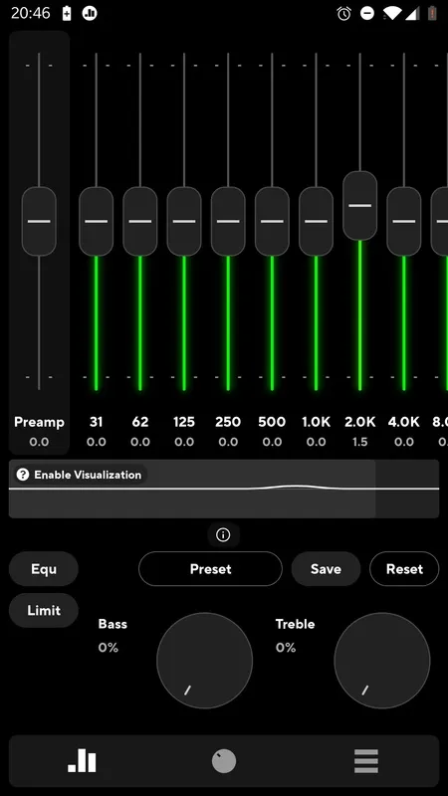This screenshot has height=796, width=448.
Task: Click the Preamp slider handle
Action: (x=39, y=221)
